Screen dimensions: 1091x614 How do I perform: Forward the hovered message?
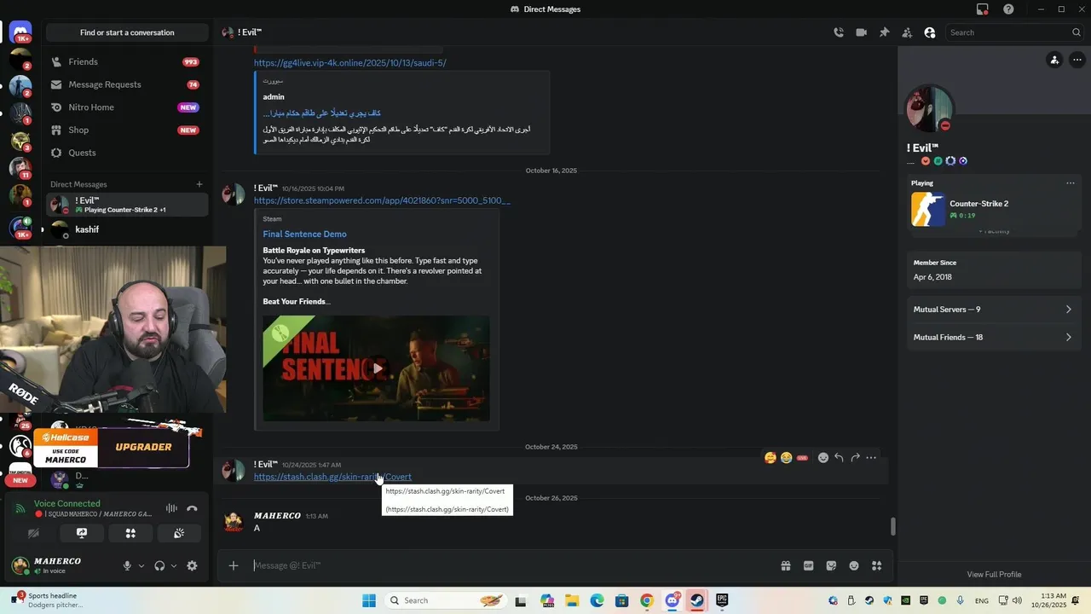855,458
